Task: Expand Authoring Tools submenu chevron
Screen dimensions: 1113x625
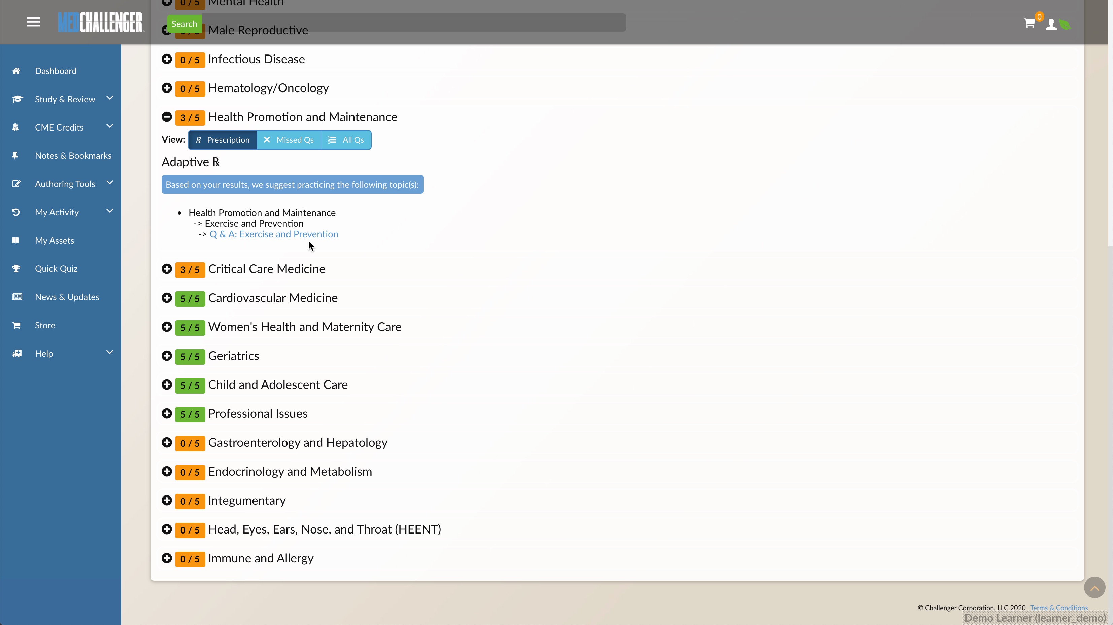Action: pyautogui.click(x=110, y=183)
